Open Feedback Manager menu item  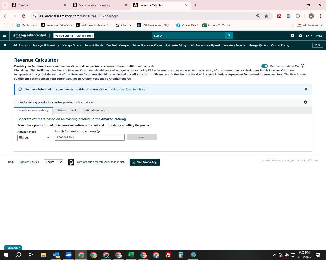click(x=118, y=45)
